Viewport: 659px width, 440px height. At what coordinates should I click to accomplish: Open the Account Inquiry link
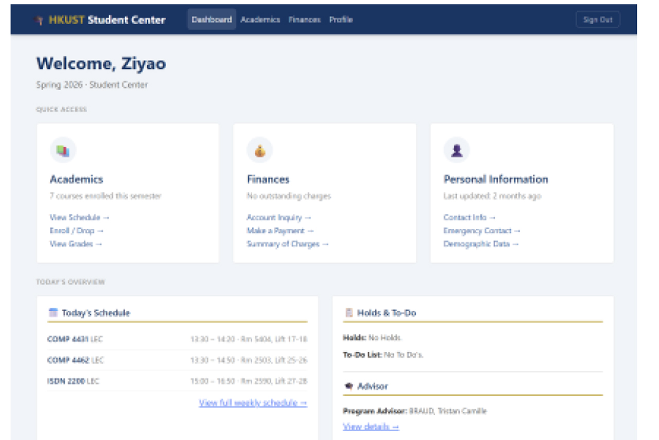pos(279,217)
